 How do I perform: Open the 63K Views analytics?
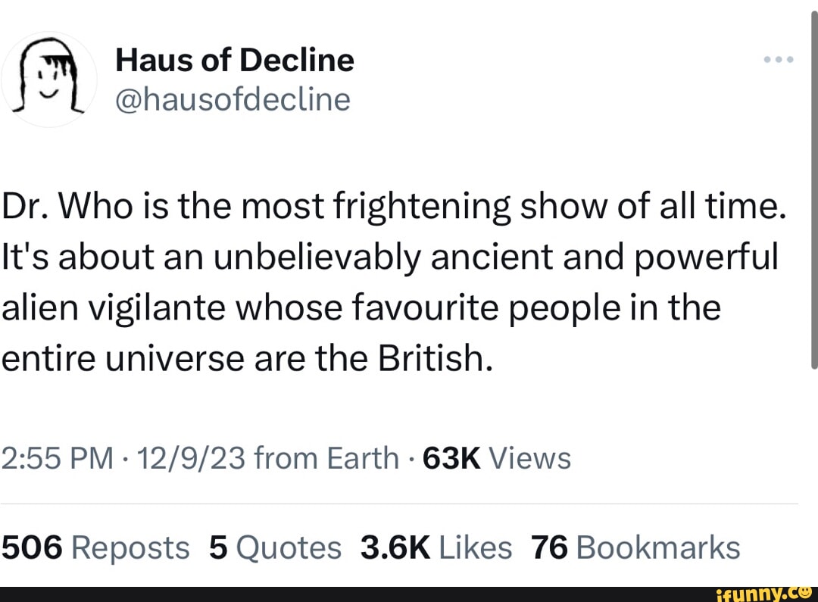pos(498,457)
